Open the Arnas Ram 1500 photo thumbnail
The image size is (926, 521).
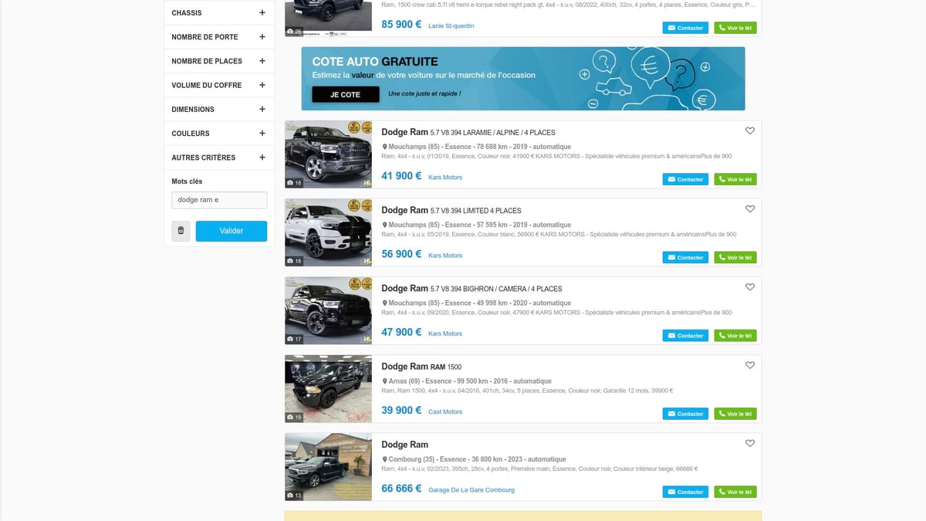(x=328, y=388)
